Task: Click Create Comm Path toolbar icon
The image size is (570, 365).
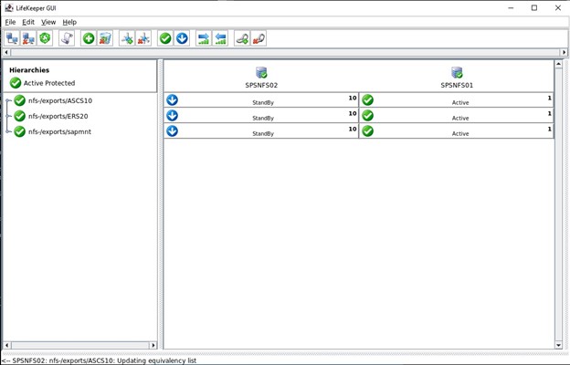Action: [127, 38]
